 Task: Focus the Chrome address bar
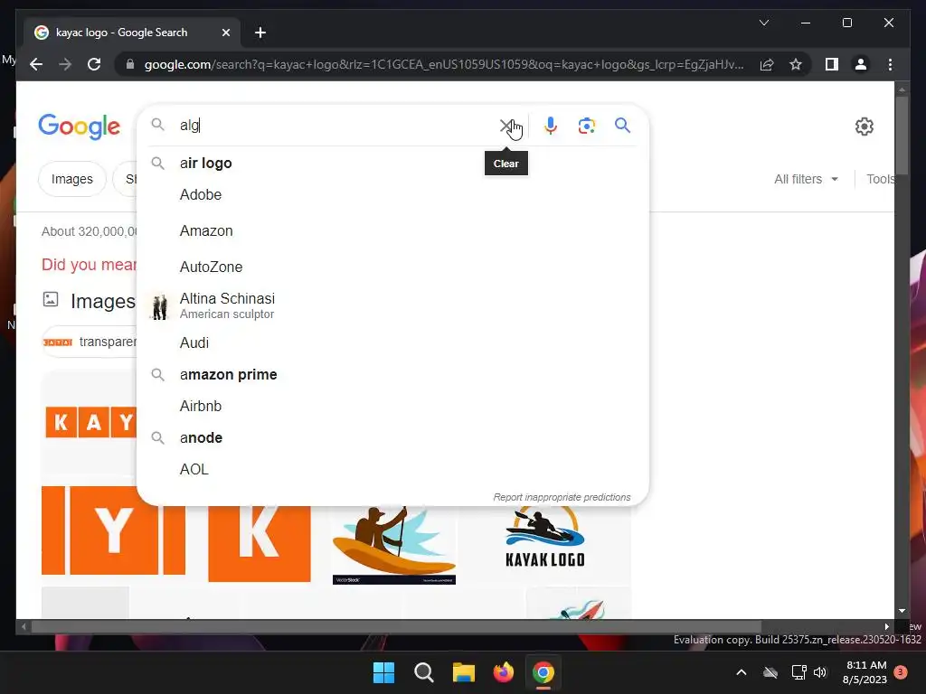(x=444, y=64)
